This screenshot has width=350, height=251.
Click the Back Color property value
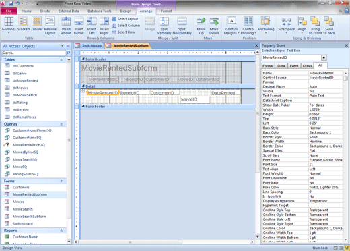coord(326,132)
